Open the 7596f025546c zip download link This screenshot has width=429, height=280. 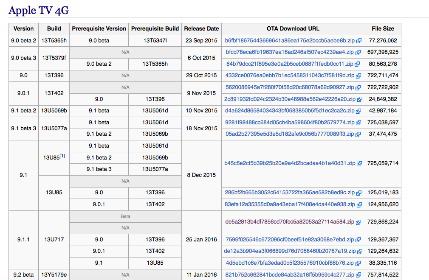point(290,239)
